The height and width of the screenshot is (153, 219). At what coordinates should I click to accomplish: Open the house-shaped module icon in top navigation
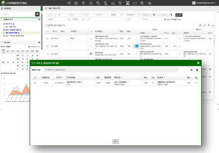coord(91,3)
